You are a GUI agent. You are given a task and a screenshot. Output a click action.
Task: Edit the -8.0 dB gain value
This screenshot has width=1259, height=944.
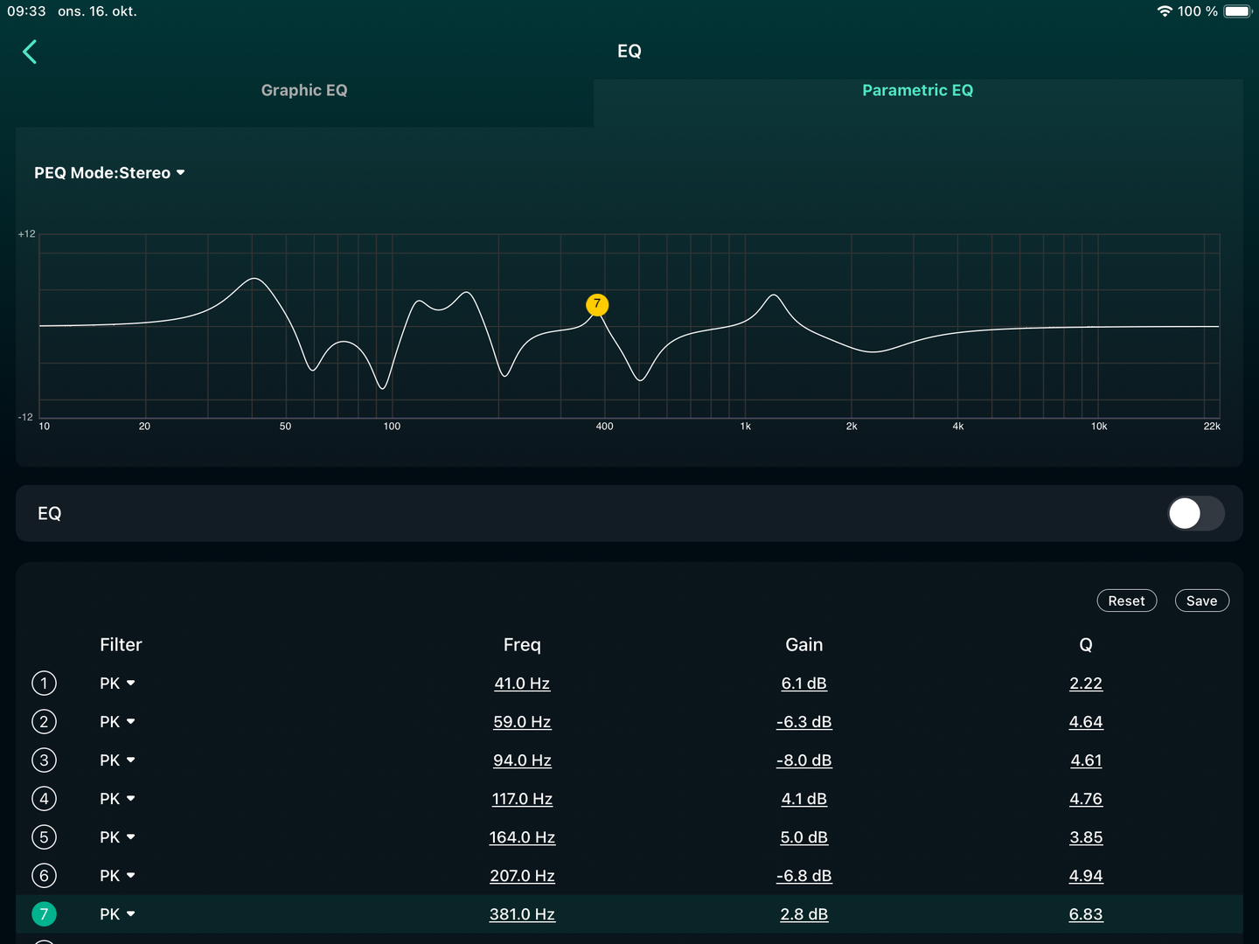tap(803, 760)
